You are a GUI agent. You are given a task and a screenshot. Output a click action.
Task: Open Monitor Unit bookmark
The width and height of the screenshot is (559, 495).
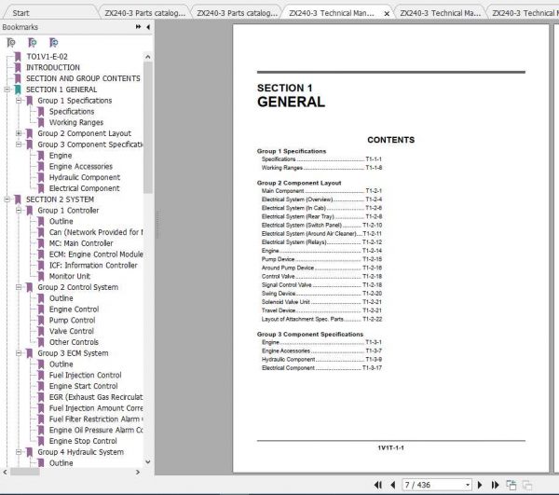point(70,276)
